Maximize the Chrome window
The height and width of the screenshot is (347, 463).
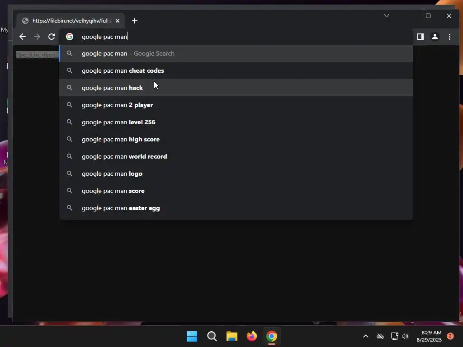428,16
